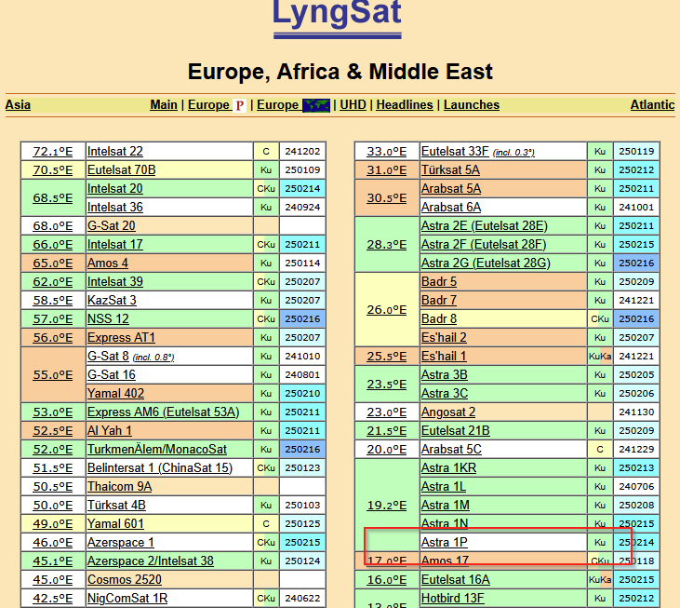Open the Intelsat 20 satellite link
The width and height of the screenshot is (680, 608).
click(115, 189)
